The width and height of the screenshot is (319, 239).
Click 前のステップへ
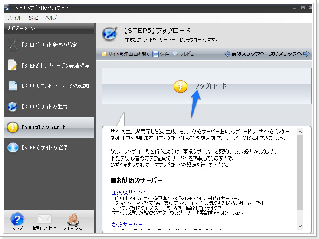[248, 54]
